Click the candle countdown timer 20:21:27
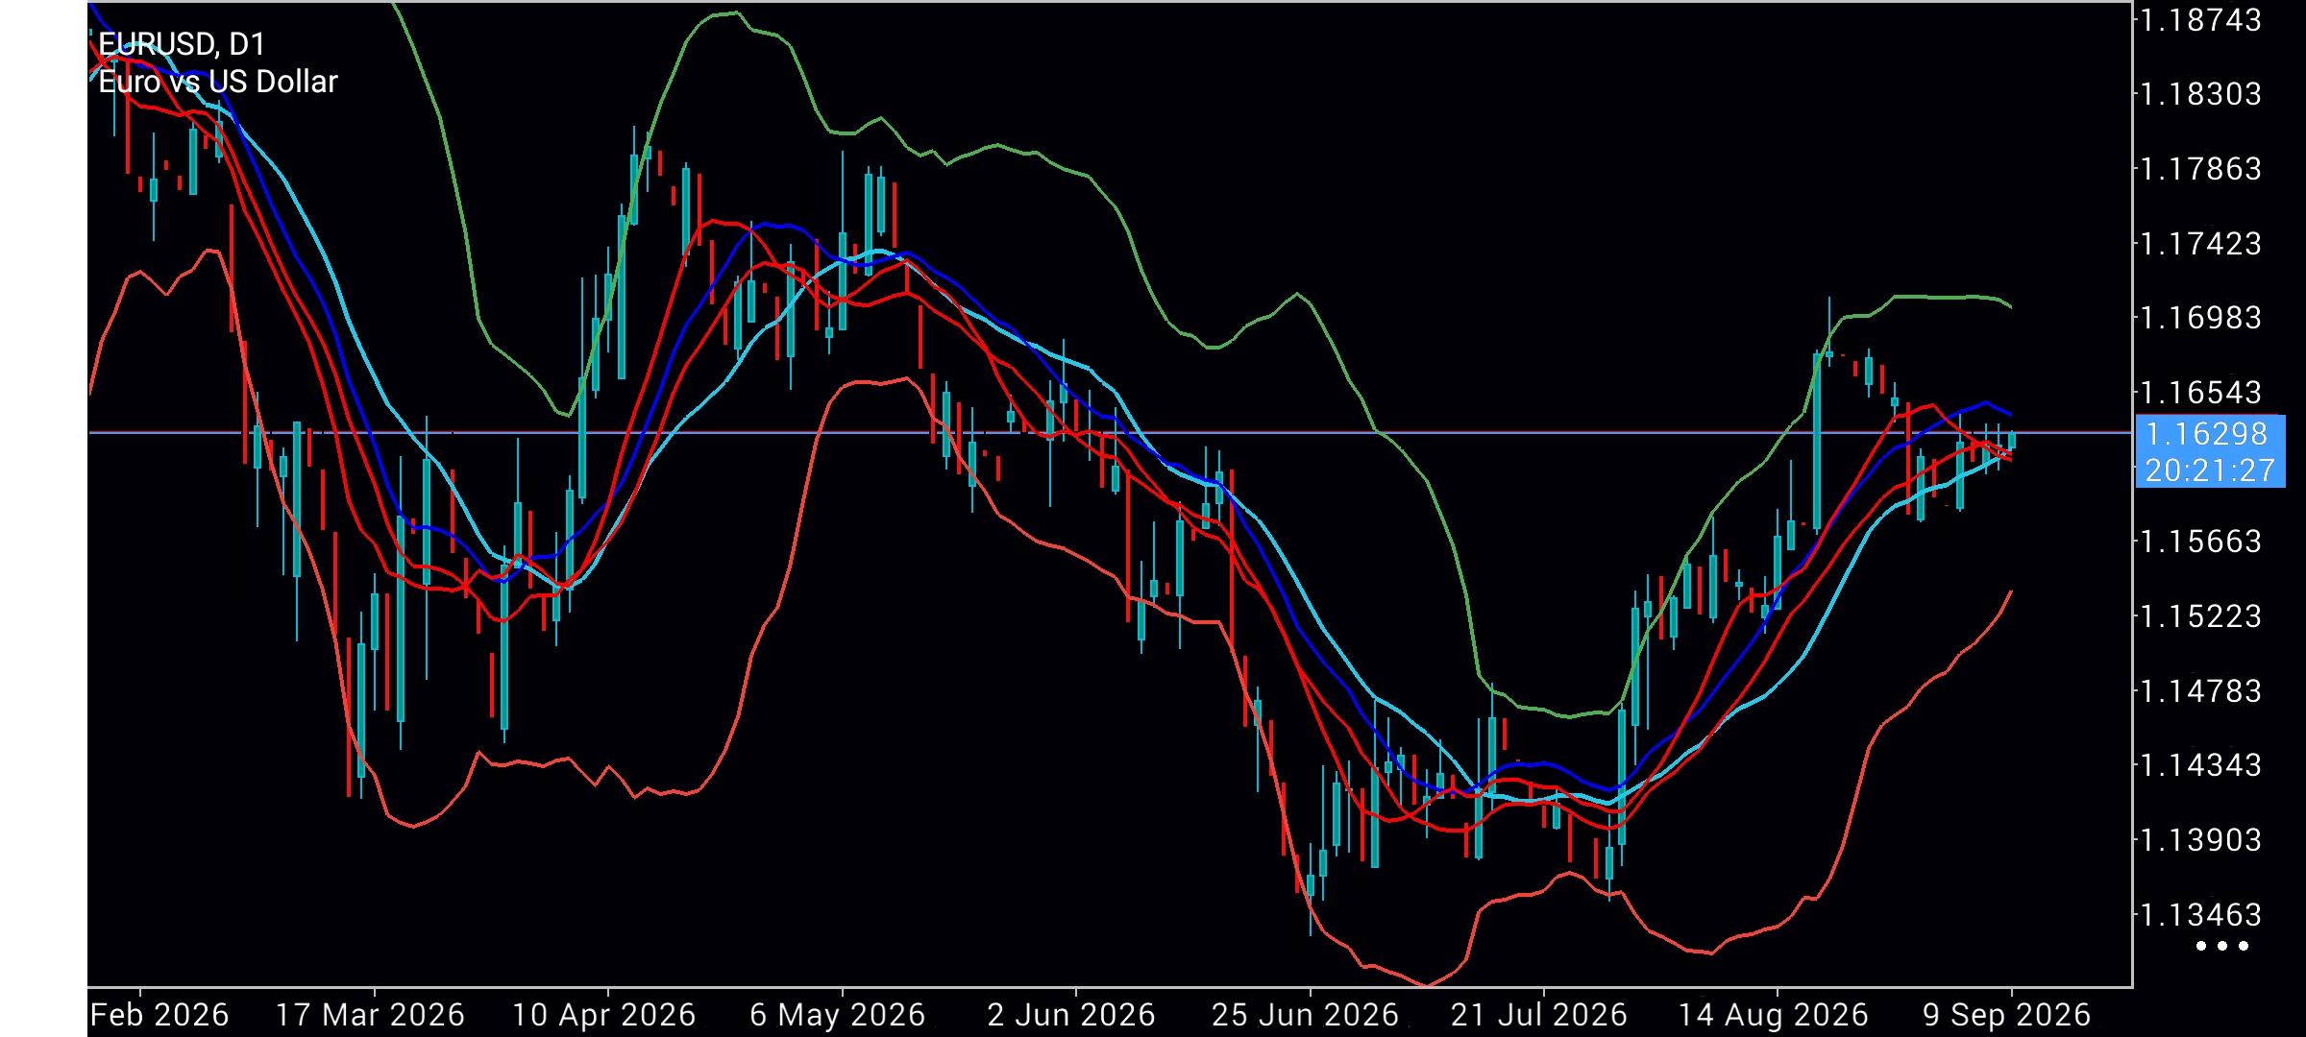 pos(2210,470)
